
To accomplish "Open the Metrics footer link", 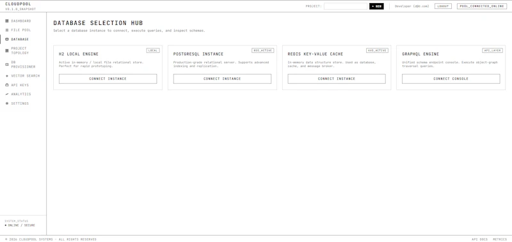I will (x=500, y=239).
